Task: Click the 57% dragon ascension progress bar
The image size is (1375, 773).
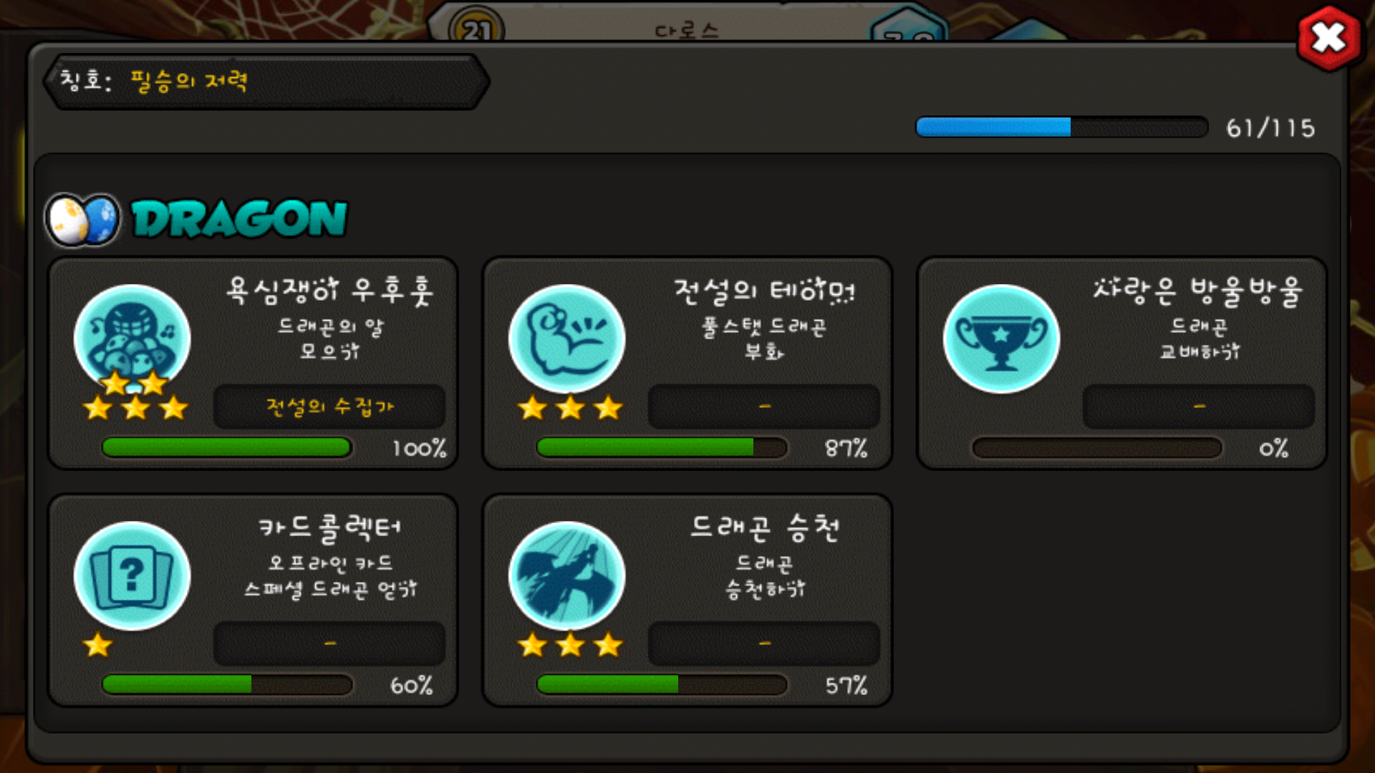Action: [x=662, y=684]
